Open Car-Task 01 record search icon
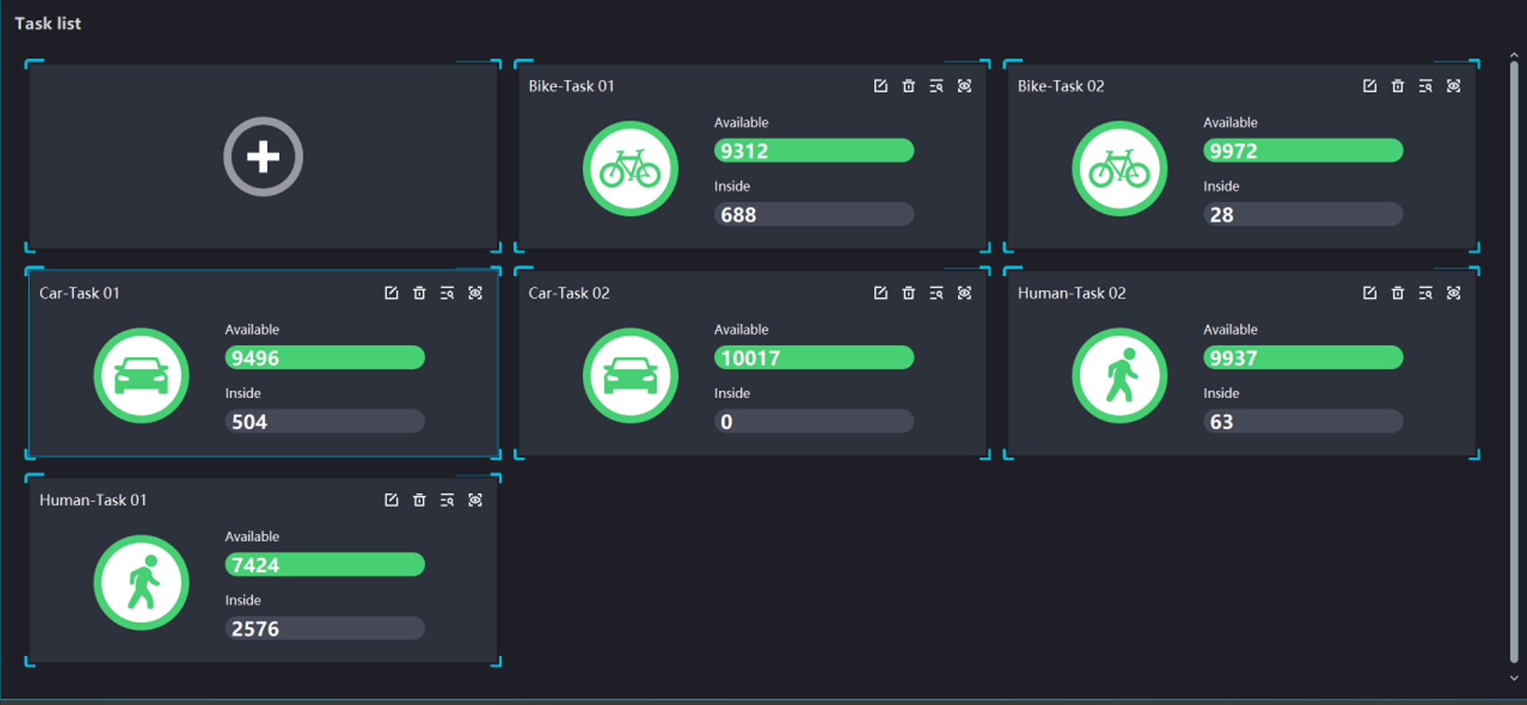The width and height of the screenshot is (1527, 705). (x=447, y=293)
